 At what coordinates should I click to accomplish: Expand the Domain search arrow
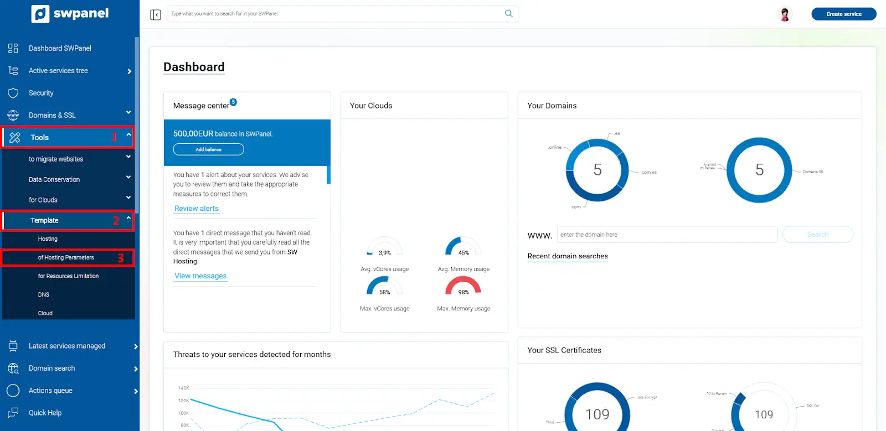pos(136,369)
